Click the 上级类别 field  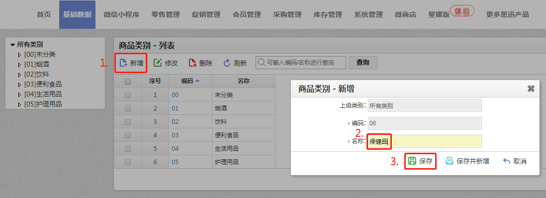(x=425, y=105)
